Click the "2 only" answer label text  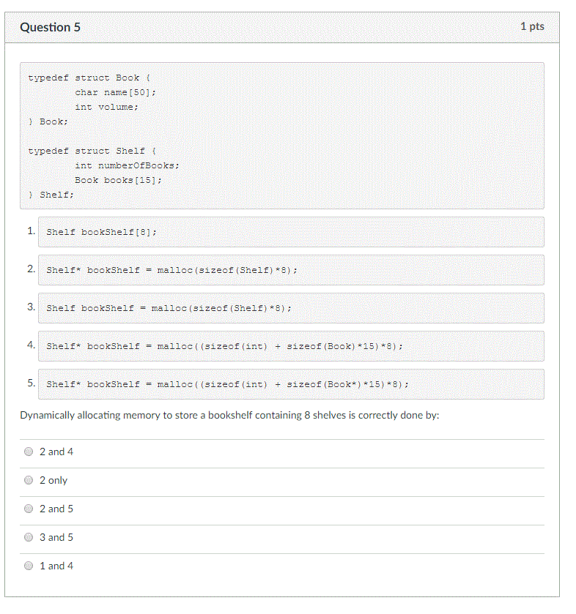[53, 481]
